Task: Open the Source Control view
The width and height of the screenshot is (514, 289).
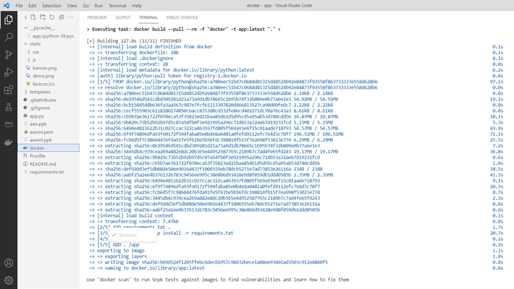Action: point(8,55)
